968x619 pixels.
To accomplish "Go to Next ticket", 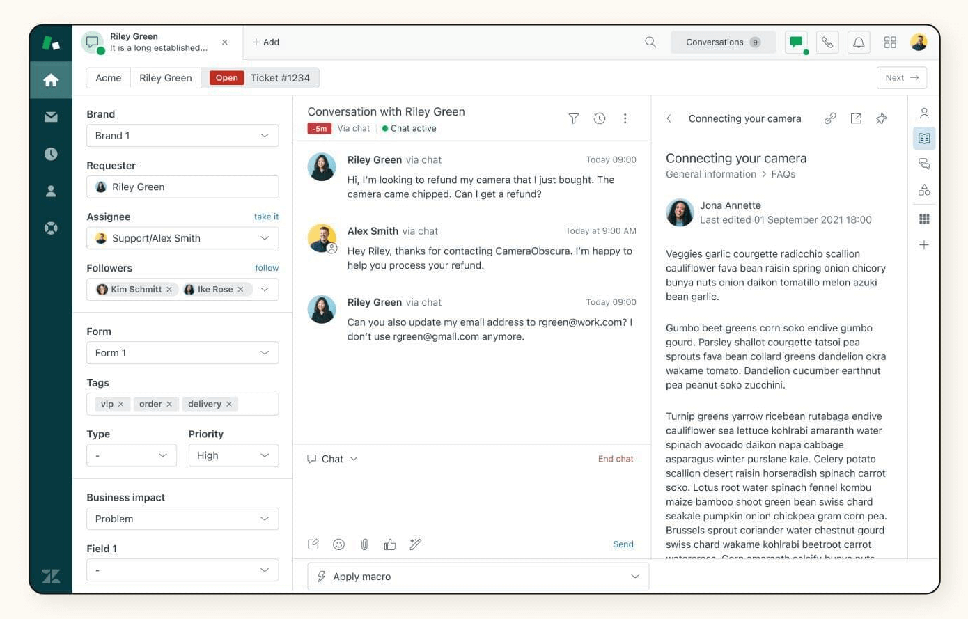I will pos(902,78).
